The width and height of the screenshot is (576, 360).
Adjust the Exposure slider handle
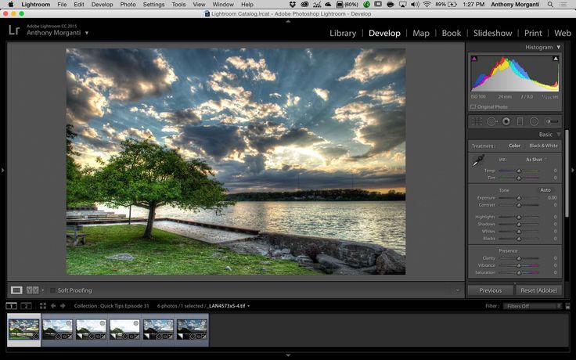518,198
